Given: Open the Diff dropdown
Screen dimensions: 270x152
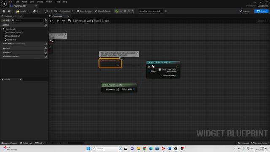Looking at the screenshot, I should pos(36,11).
